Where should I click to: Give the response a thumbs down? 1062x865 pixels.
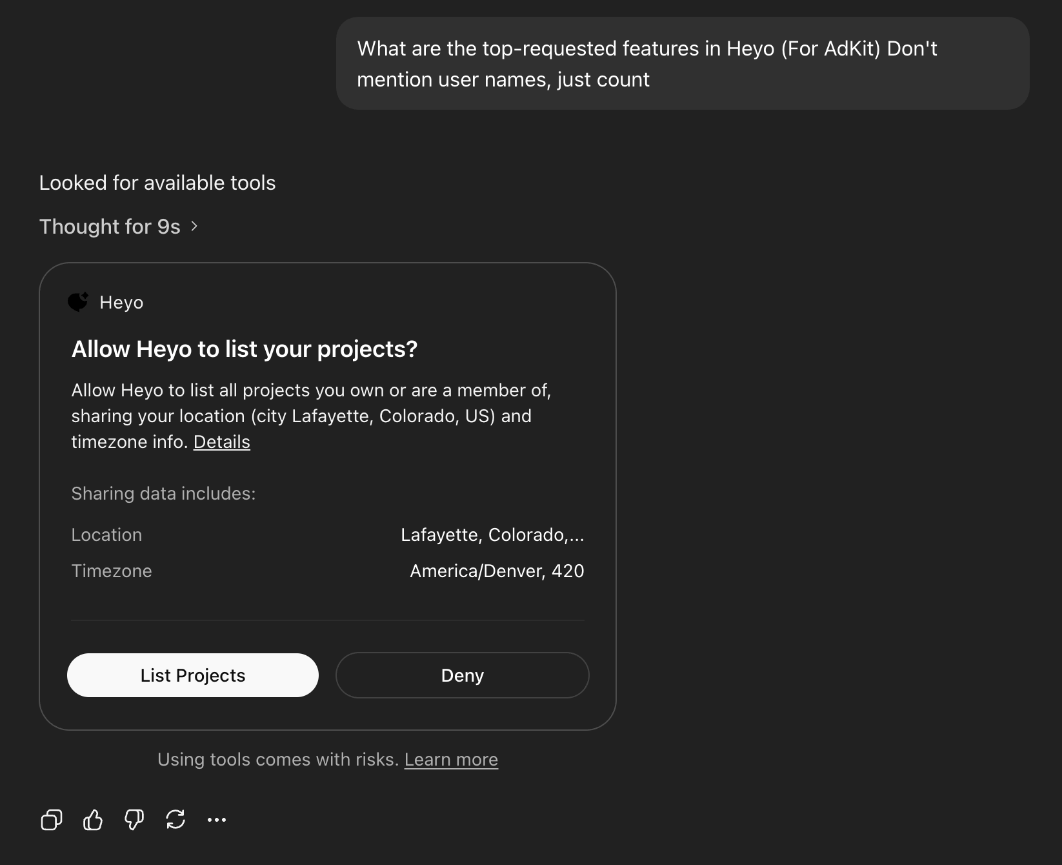(x=133, y=820)
